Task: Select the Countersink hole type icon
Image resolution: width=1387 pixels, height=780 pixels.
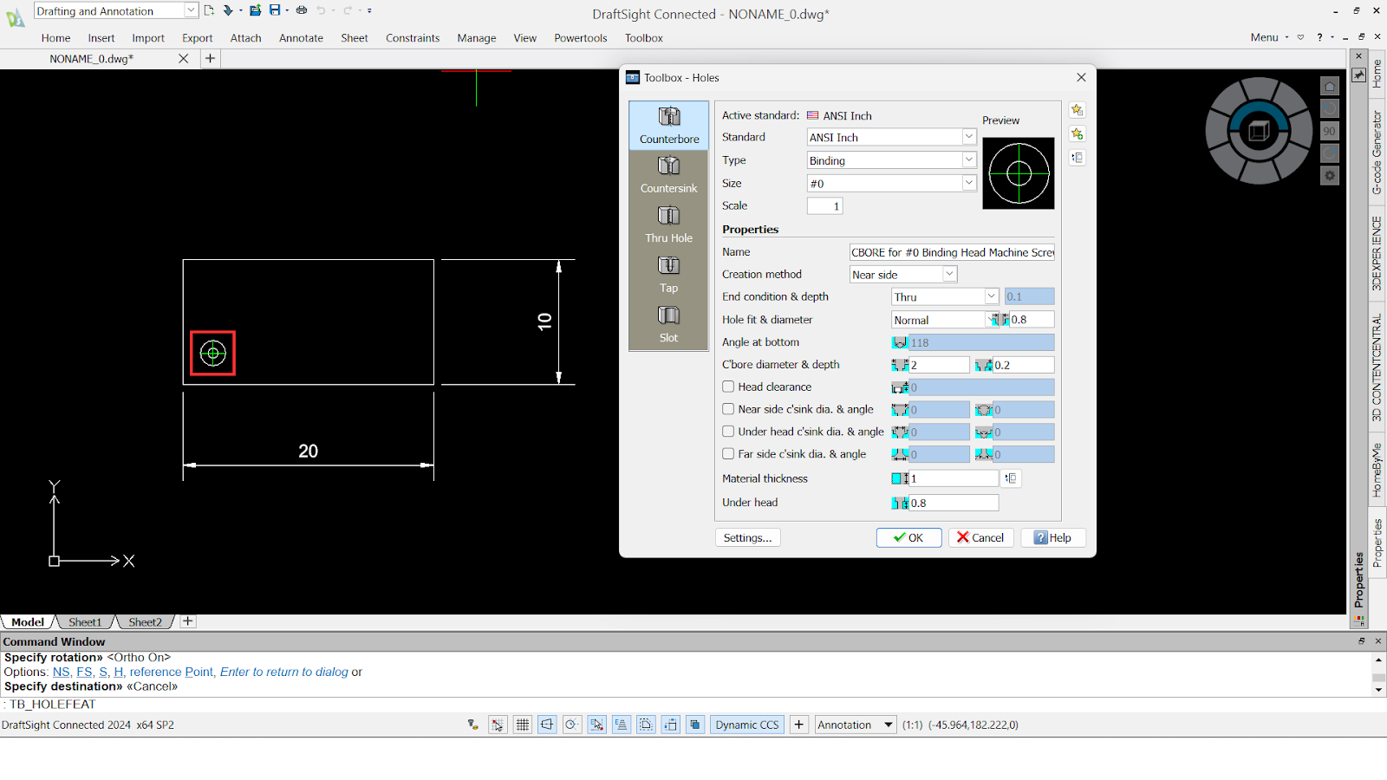Action: [668, 175]
